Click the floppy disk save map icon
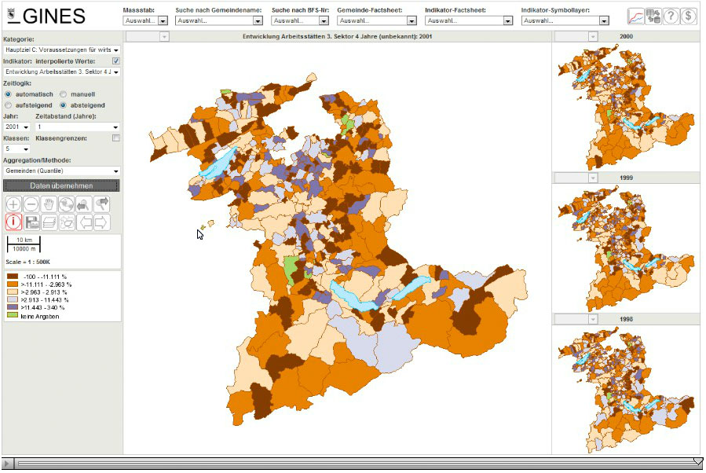Image resolution: width=706 pixels, height=473 pixels. pyautogui.click(x=31, y=222)
